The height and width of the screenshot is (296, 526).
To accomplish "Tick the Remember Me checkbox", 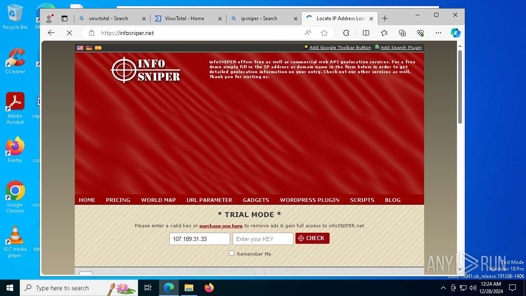I will click(232, 253).
